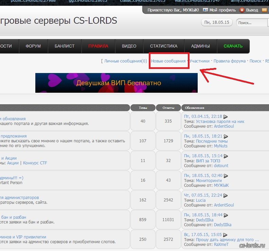Open the Мой профиль profile icon
The width and height of the screenshot is (269, 251).
pyautogui.click(x=205, y=10)
